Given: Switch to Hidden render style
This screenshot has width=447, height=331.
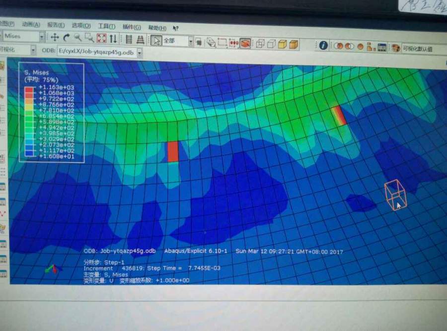Looking at the screenshot, I should (271, 44).
